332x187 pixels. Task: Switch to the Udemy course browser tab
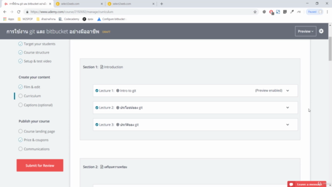pos(27,4)
